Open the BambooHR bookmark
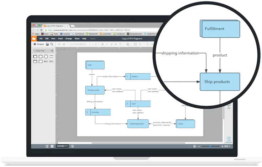Image resolution: width=262 pixels, height=167 pixels. tap(92, 34)
